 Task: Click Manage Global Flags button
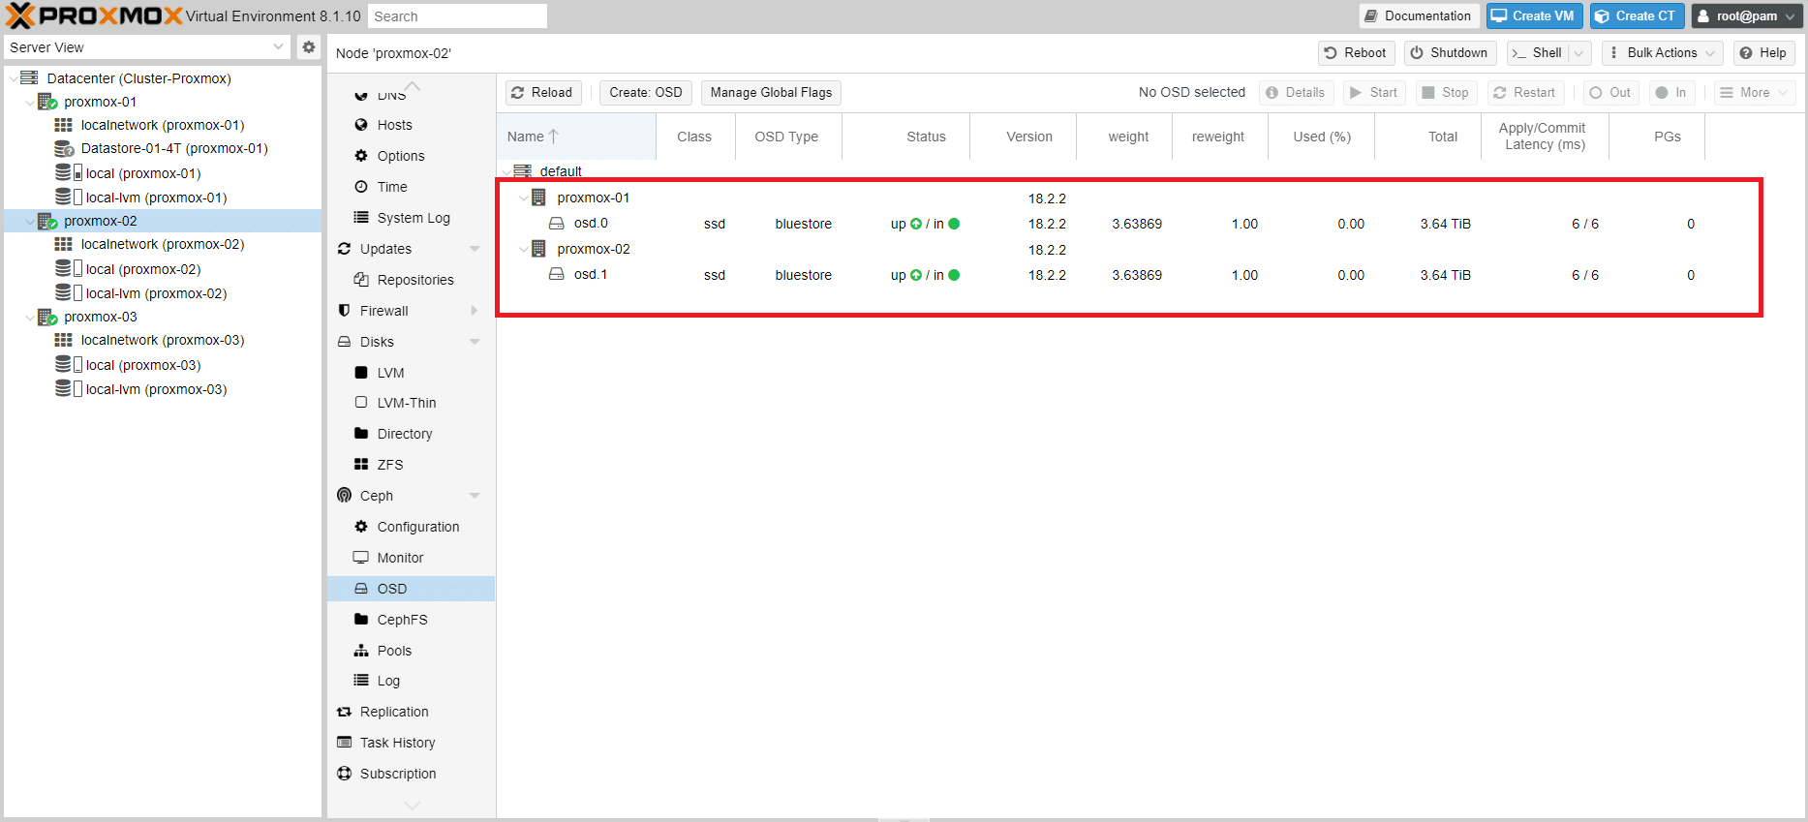coord(771,92)
